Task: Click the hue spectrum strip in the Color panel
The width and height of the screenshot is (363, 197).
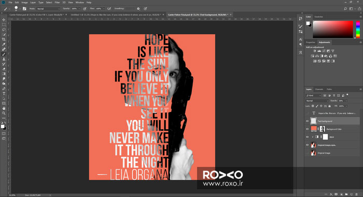Action: [358, 30]
